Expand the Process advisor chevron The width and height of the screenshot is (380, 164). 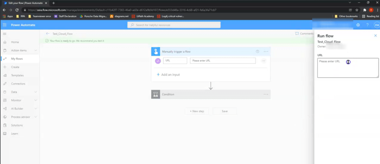[35, 117]
